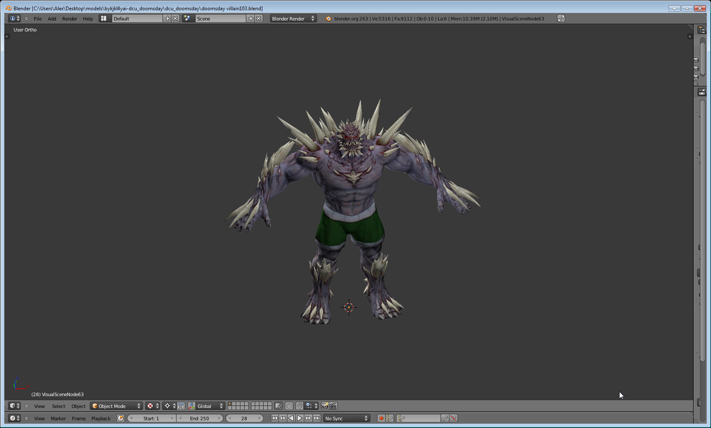Collapse the 3D View header menus

point(26,406)
